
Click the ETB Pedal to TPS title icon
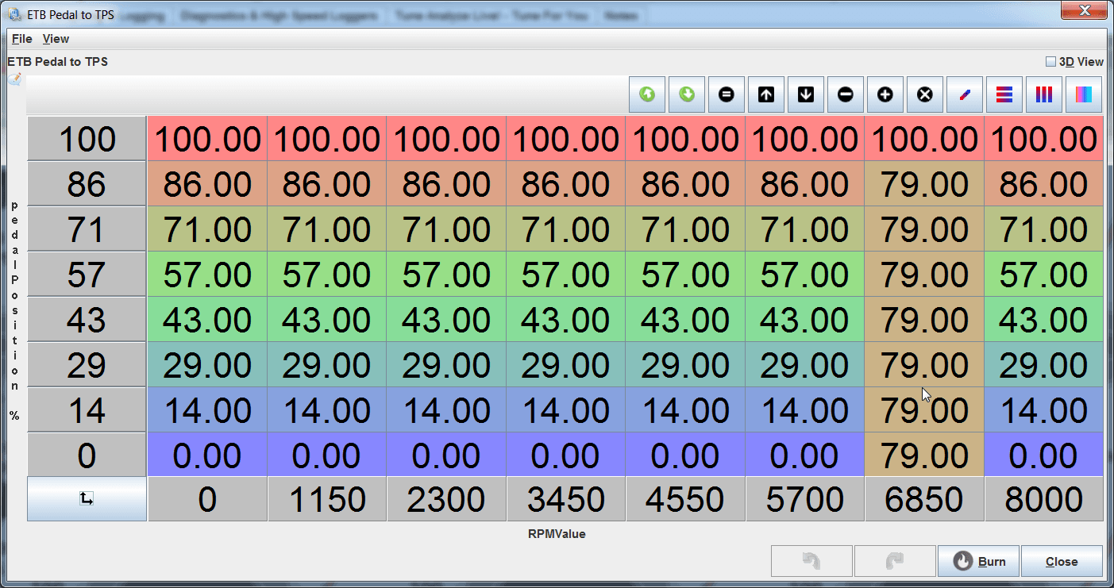pos(14,13)
